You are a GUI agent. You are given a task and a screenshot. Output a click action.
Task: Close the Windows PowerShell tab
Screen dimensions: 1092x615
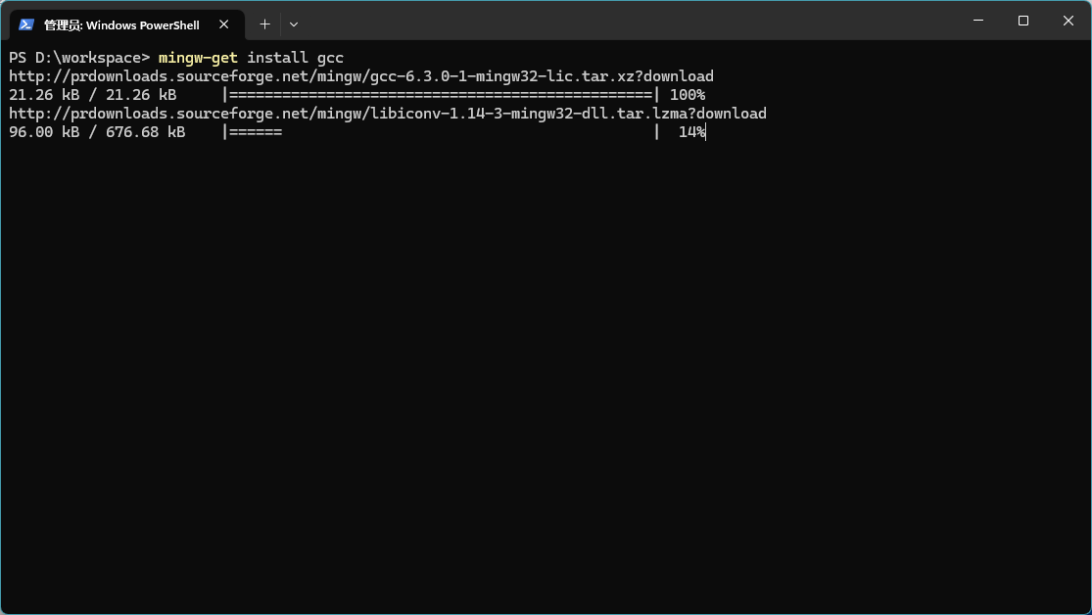pos(223,24)
